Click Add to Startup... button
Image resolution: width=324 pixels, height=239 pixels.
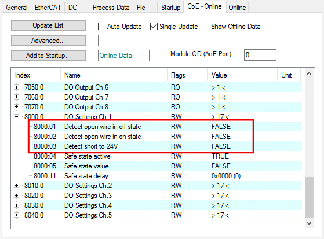coord(48,56)
